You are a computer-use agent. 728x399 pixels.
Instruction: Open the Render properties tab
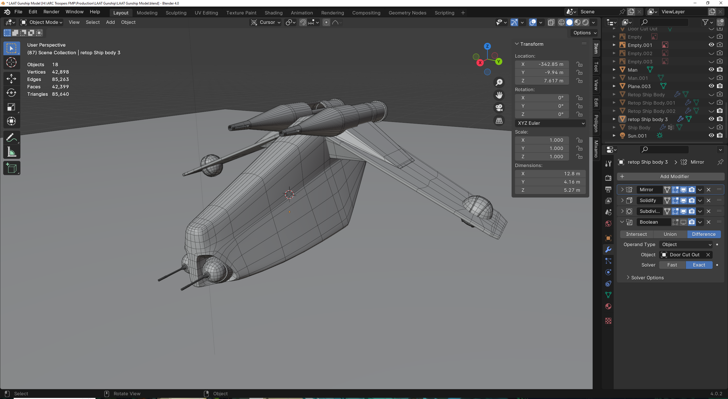[x=608, y=178]
